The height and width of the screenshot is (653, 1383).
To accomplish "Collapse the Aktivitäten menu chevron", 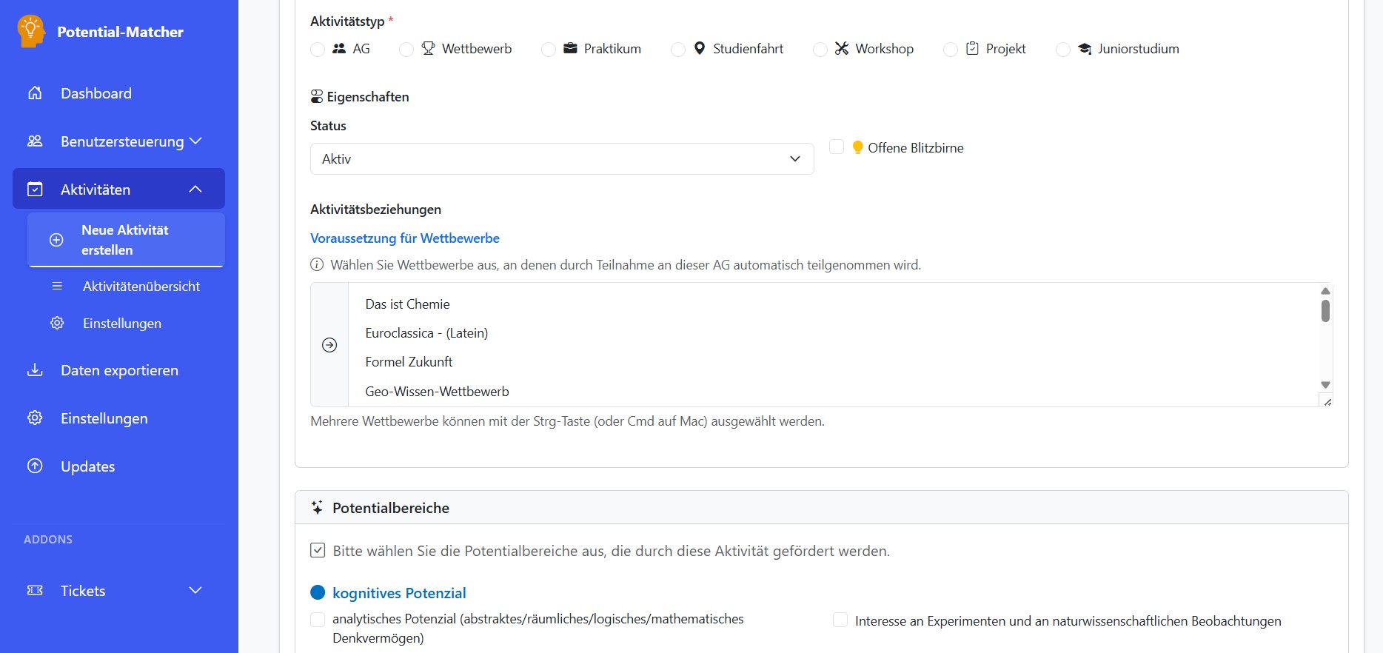I will coord(195,189).
